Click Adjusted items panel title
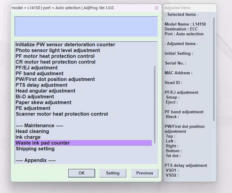Viewport: 232px width, 193px height. pos(177,8)
